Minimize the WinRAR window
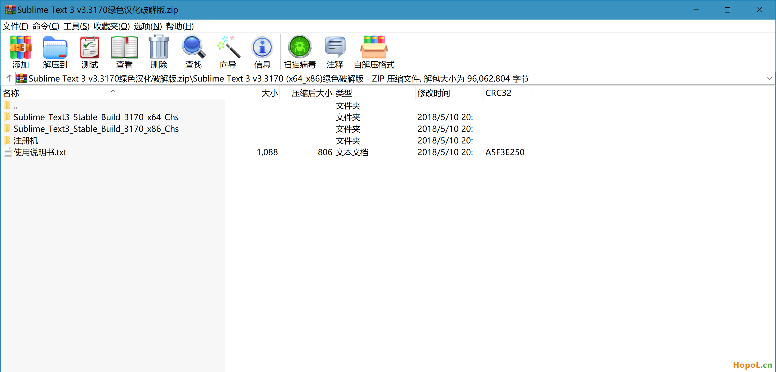Image resolution: width=776 pixels, height=372 pixels. (x=696, y=10)
